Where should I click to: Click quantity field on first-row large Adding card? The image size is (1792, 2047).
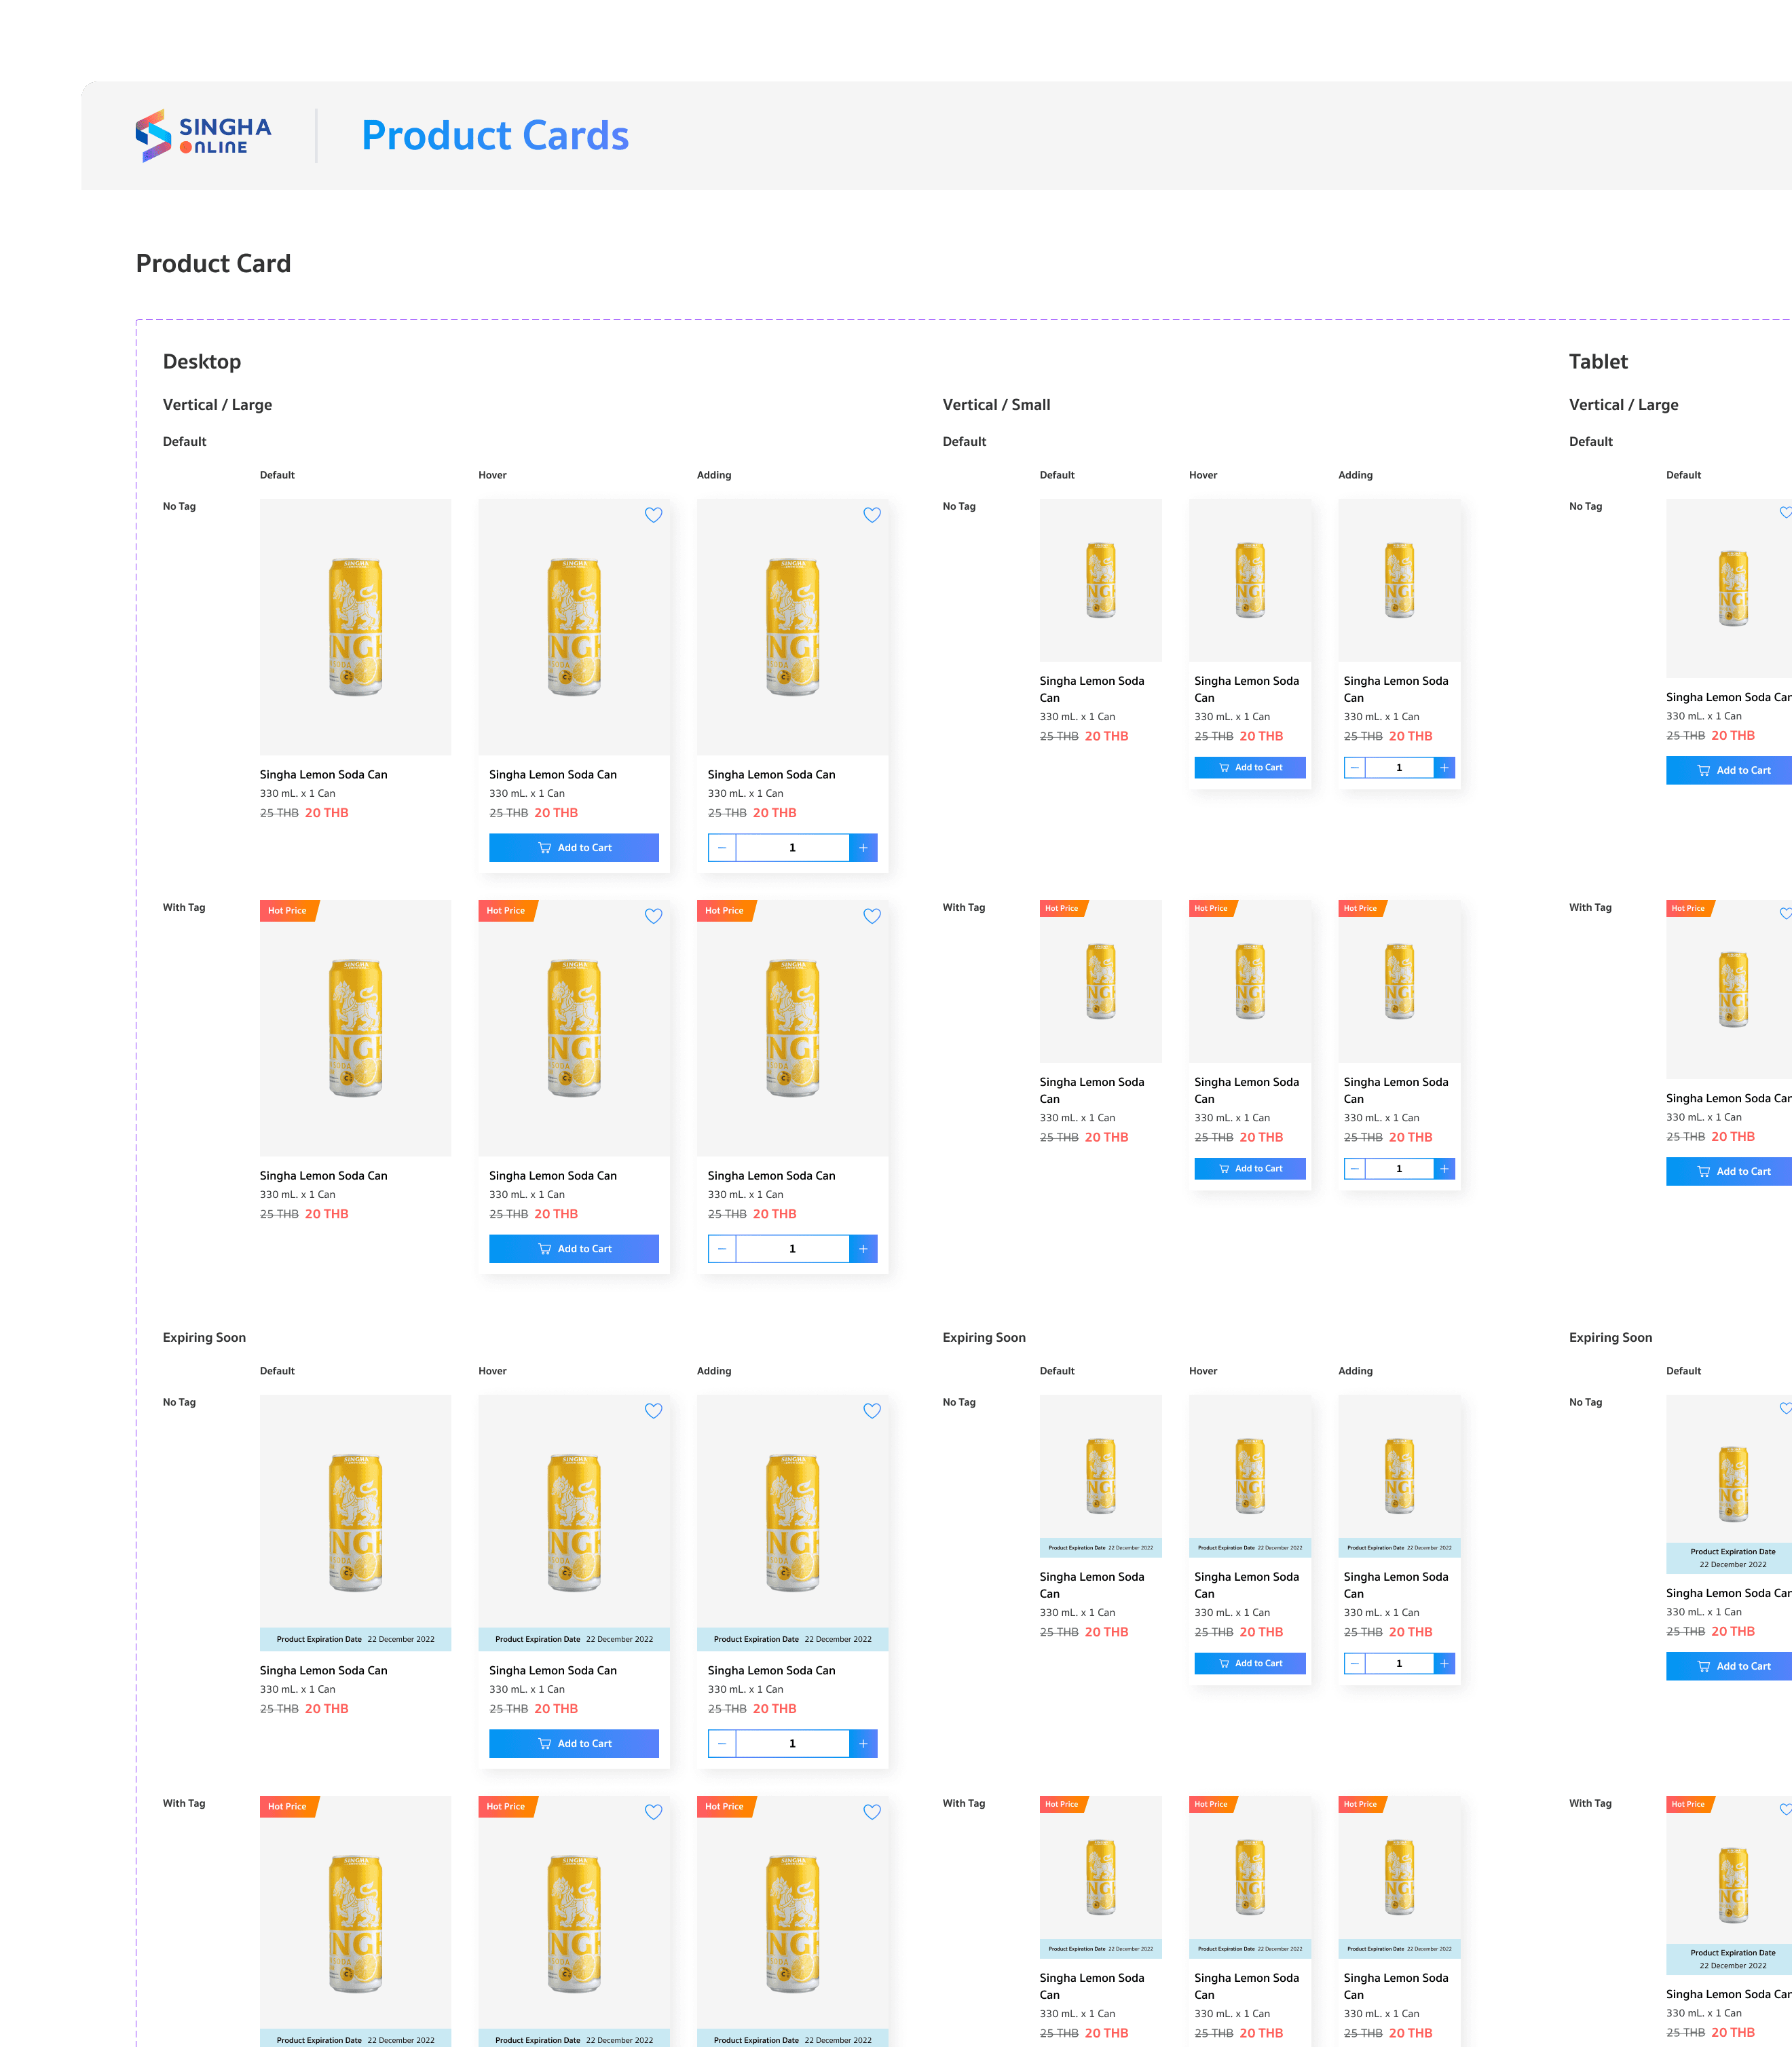click(792, 848)
